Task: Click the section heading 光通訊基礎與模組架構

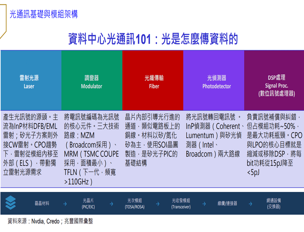Action: pyautogui.click(x=44, y=14)
